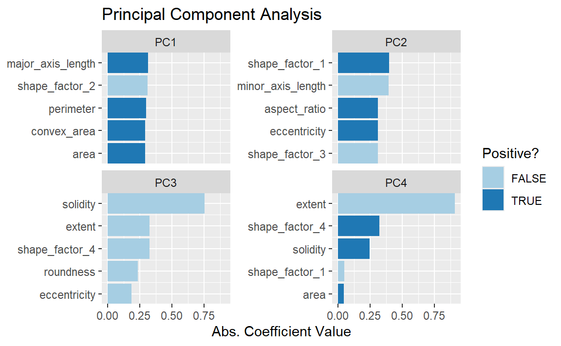Click the solidity bar in PC3 panel
The image size is (561, 346).
[x=156, y=204]
